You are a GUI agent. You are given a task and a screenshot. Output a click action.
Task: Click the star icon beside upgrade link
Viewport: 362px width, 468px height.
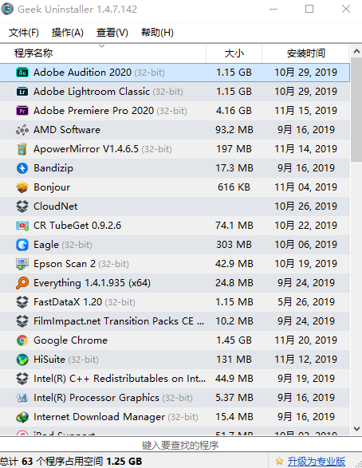[279, 461]
